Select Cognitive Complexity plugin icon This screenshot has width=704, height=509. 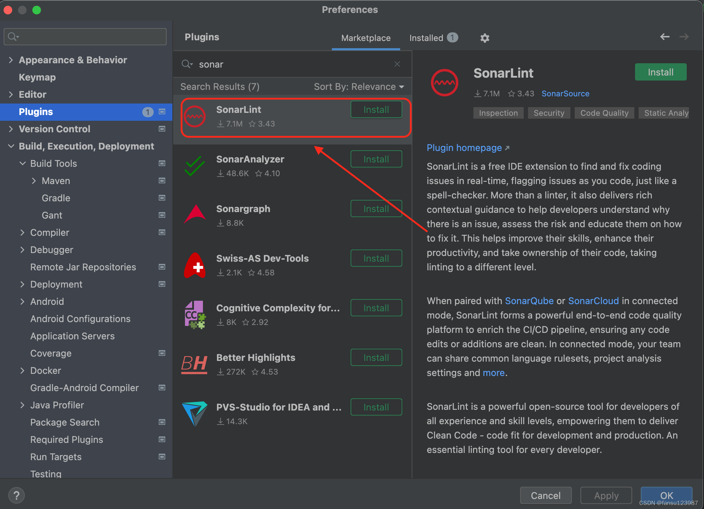point(195,315)
